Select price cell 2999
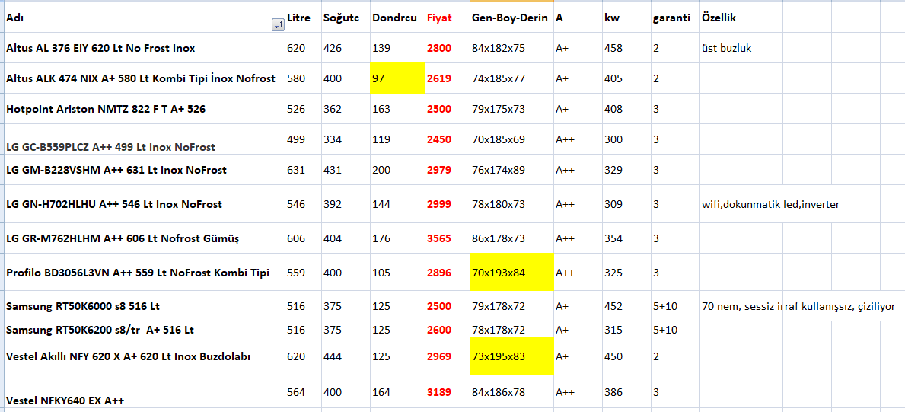 pos(447,204)
